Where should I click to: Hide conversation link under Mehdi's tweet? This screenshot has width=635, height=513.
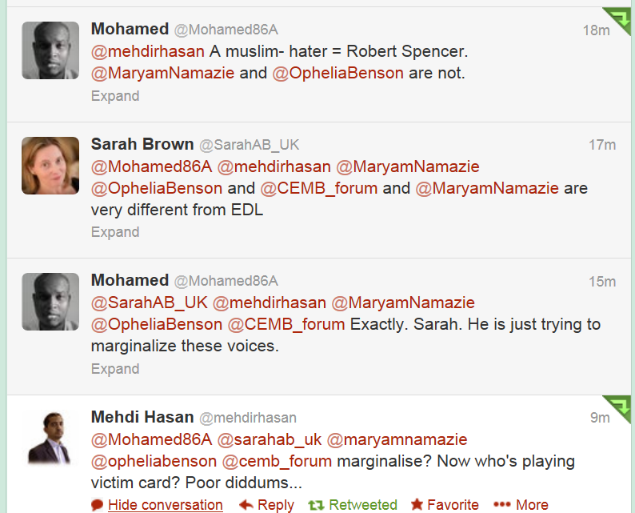(x=165, y=505)
